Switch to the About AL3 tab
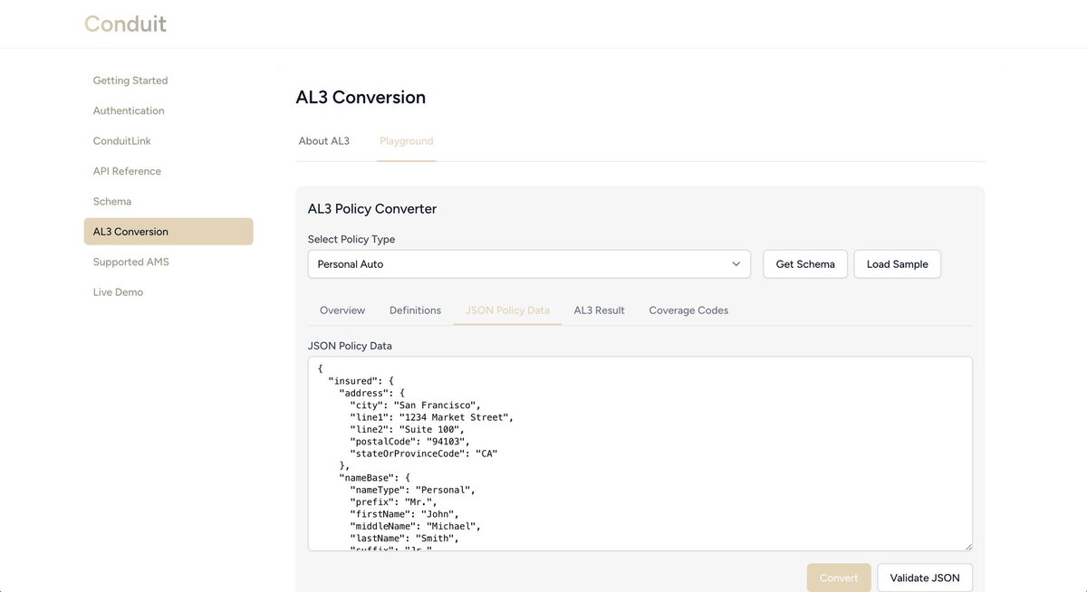Image resolution: width=1087 pixels, height=592 pixels. (x=323, y=139)
